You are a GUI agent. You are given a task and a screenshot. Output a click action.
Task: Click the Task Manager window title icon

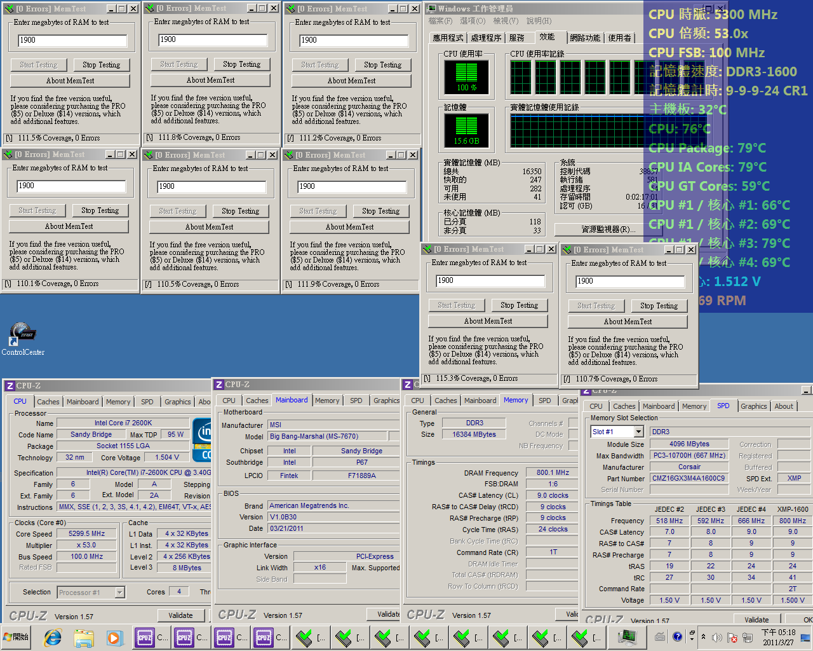(431, 8)
